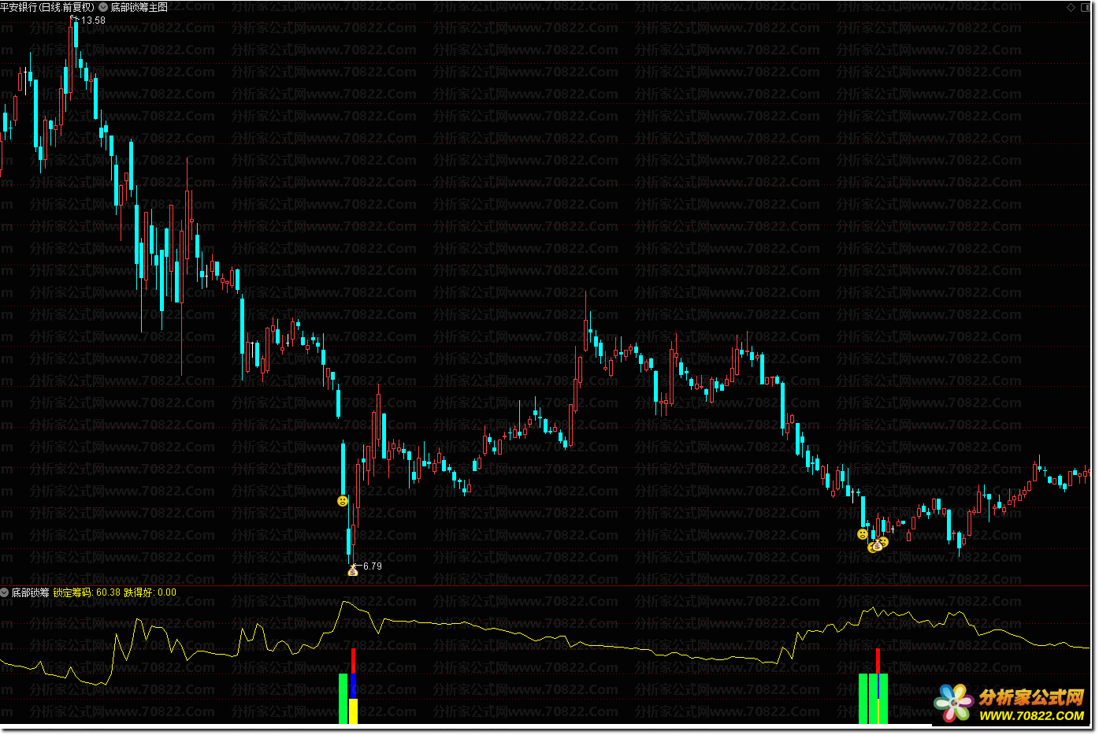Click the 平安银行(日线 前复权) chart title
Viewport: 1099px width, 735px height.
click(47, 7)
